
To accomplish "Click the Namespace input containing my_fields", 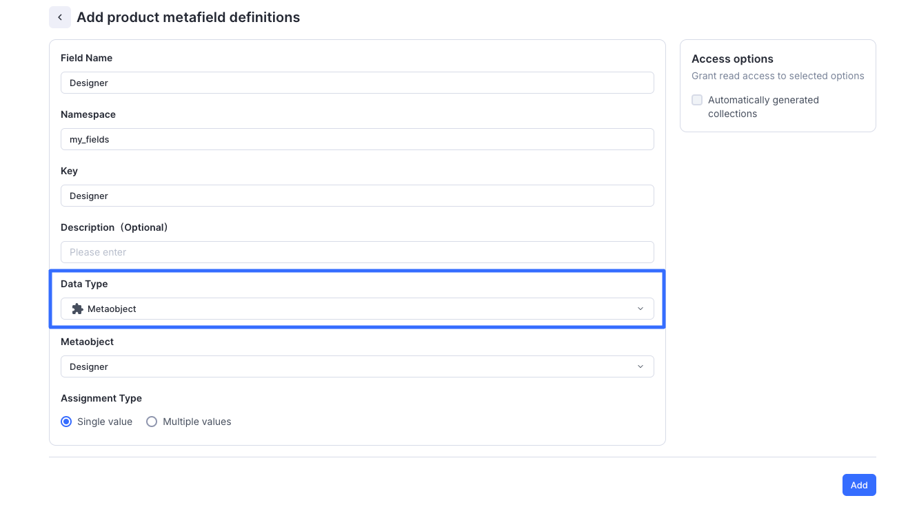I will (x=357, y=139).
